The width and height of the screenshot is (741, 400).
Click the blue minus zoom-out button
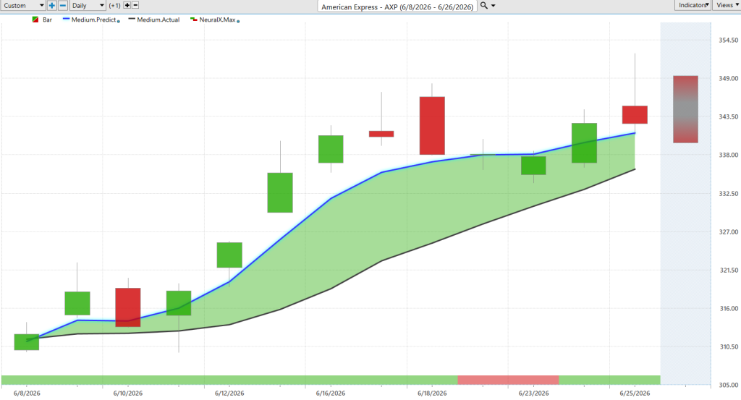[x=63, y=6]
